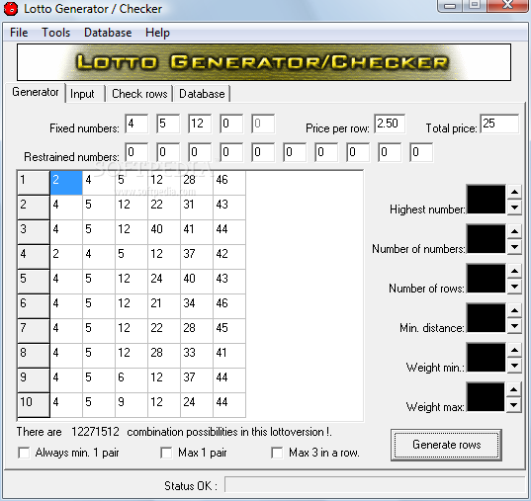The height and width of the screenshot is (501, 531).
Task: Click the Generate rows button
Action: click(x=446, y=445)
